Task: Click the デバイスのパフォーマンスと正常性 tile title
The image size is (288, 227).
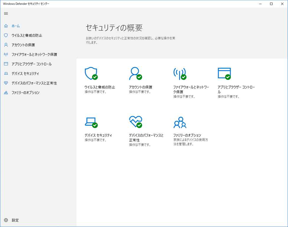Action: tap(146, 138)
